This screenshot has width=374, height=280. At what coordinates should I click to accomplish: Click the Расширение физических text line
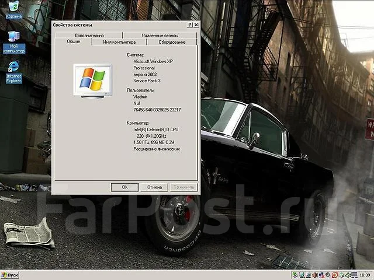[157, 149]
